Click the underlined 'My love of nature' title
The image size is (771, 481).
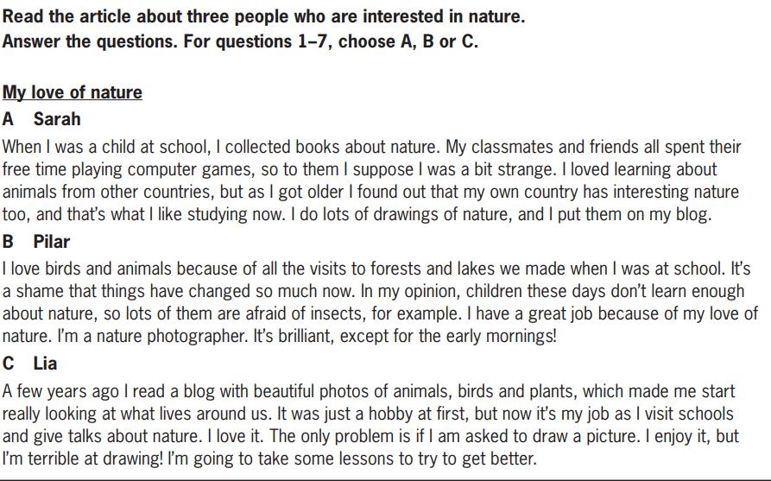(x=73, y=92)
